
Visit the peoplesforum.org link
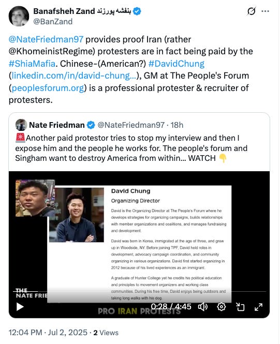coord(48,88)
